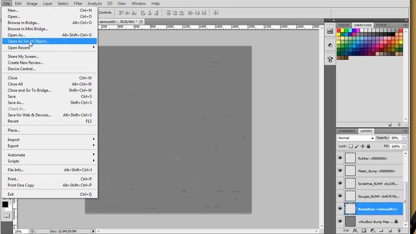
Task: Close the document tab
Action: click(141, 21)
